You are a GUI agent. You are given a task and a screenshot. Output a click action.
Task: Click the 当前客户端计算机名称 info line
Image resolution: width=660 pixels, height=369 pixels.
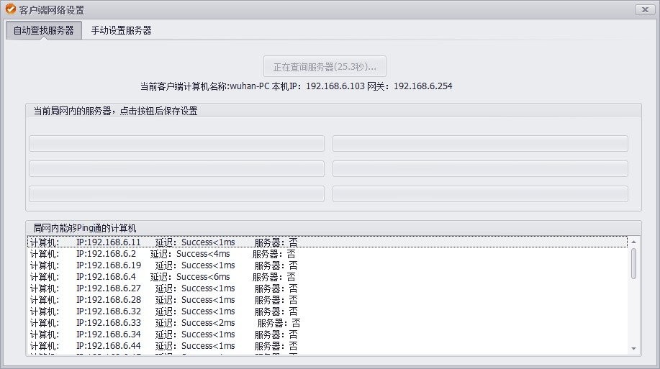(297, 86)
